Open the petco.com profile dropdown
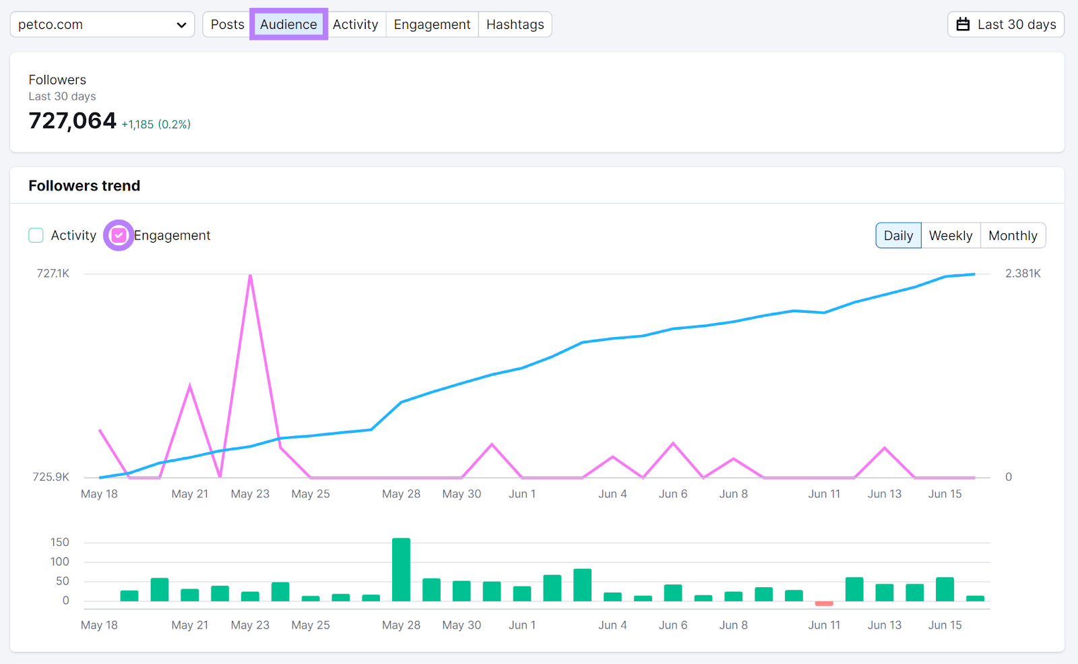Screen dimensions: 1078x664 (102, 24)
